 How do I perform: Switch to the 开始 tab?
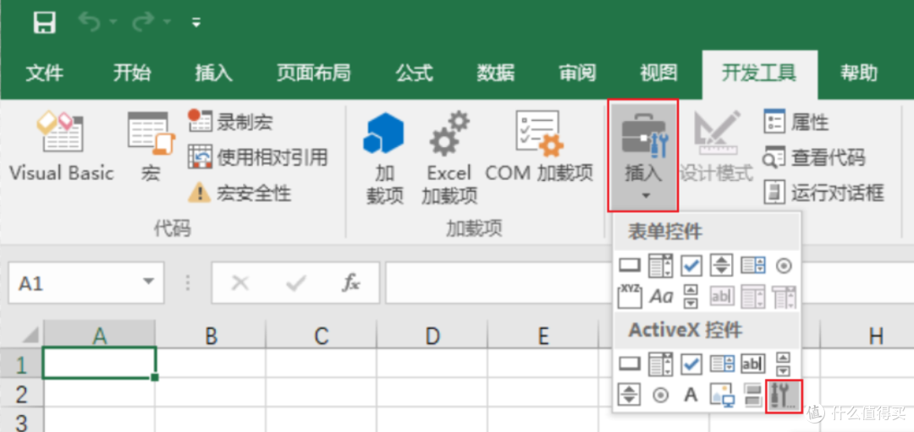click(x=132, y=74)
